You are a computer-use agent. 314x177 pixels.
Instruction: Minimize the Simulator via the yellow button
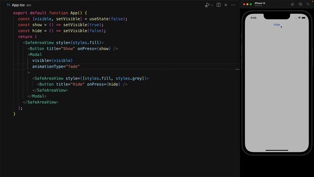coord(247,4)
